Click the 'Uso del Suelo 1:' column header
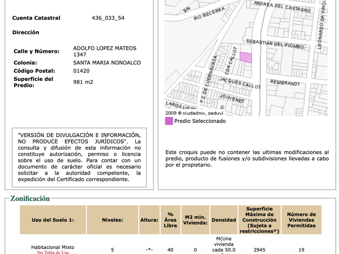339x254 pixels. 53,220
